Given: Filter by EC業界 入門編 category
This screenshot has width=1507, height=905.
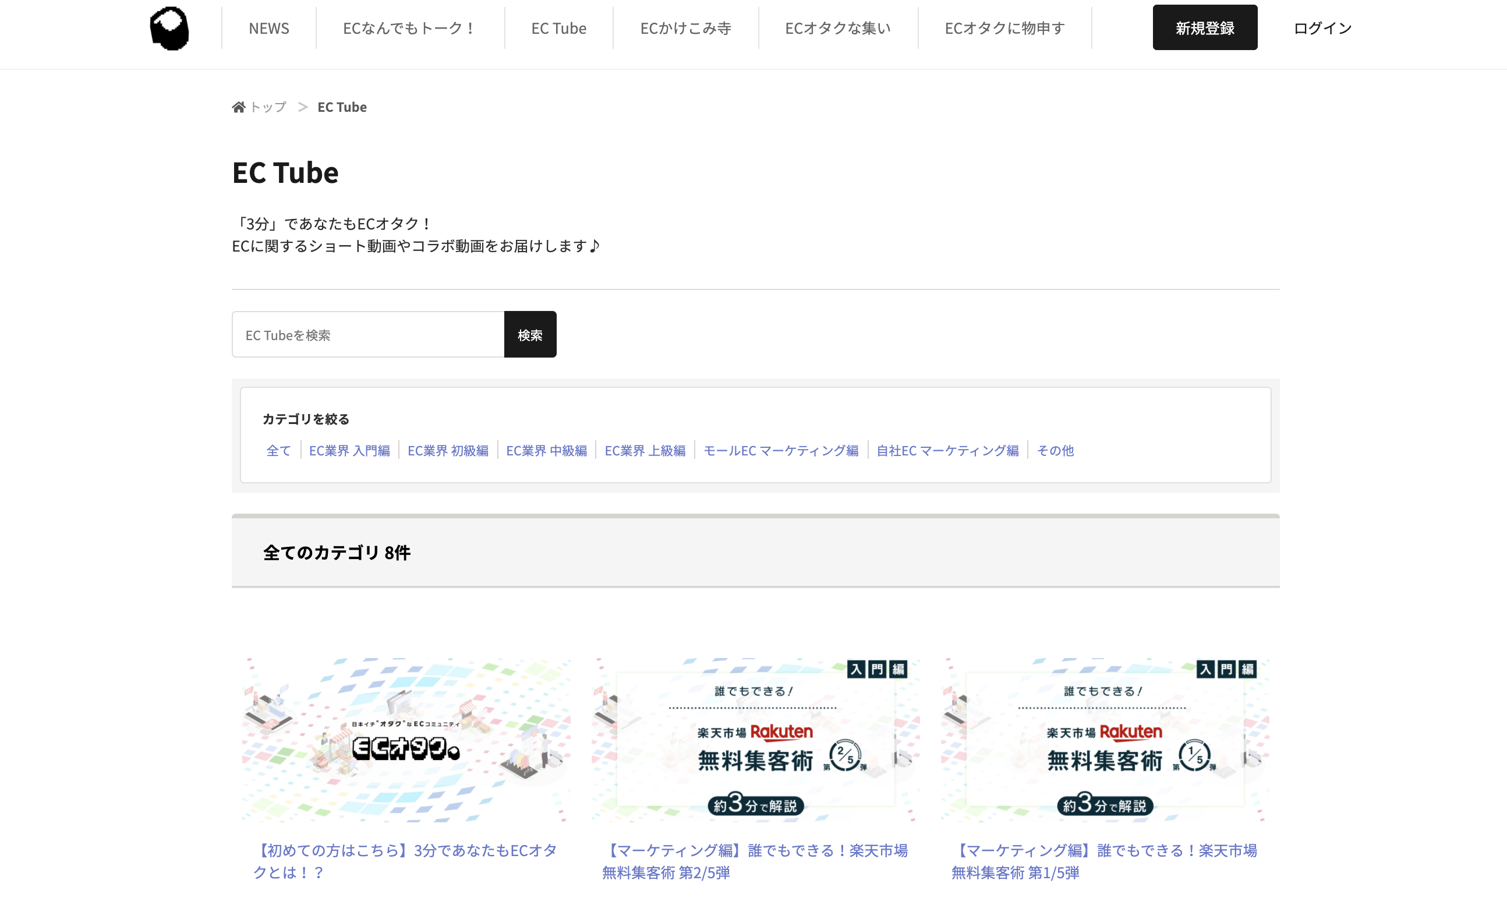Looking at the screenshot, I should 349,451.
